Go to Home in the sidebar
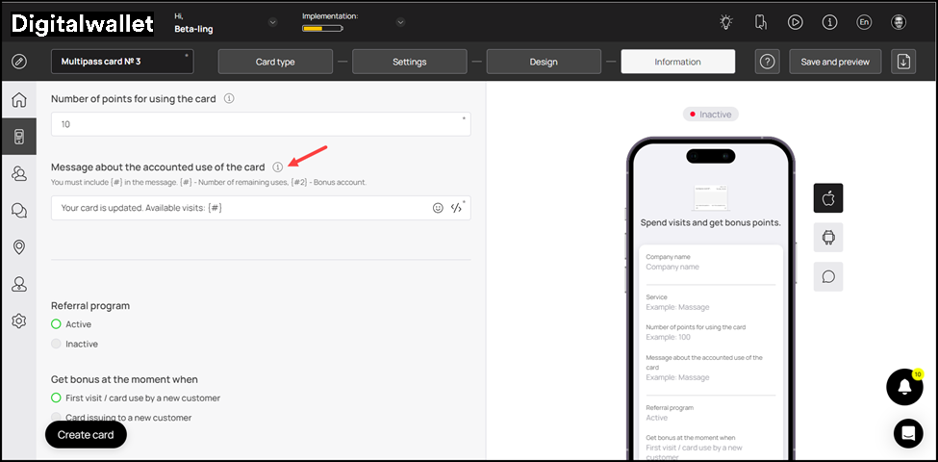938x462 pixels. [19, 99]
